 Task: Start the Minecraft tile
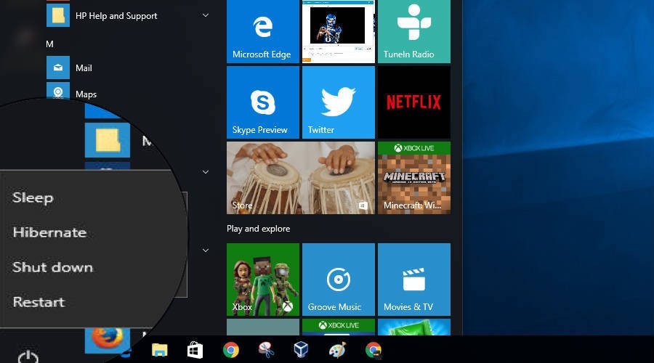(413, 178)
